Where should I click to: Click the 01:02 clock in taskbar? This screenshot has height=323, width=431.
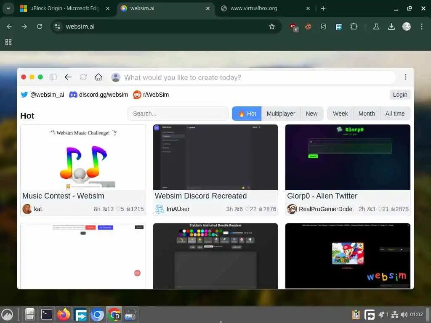(416, 315)
